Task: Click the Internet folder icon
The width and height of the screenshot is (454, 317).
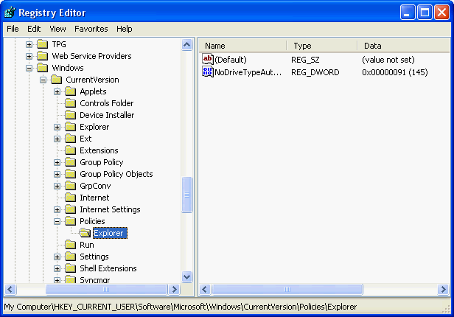Action: click(70, 198)
